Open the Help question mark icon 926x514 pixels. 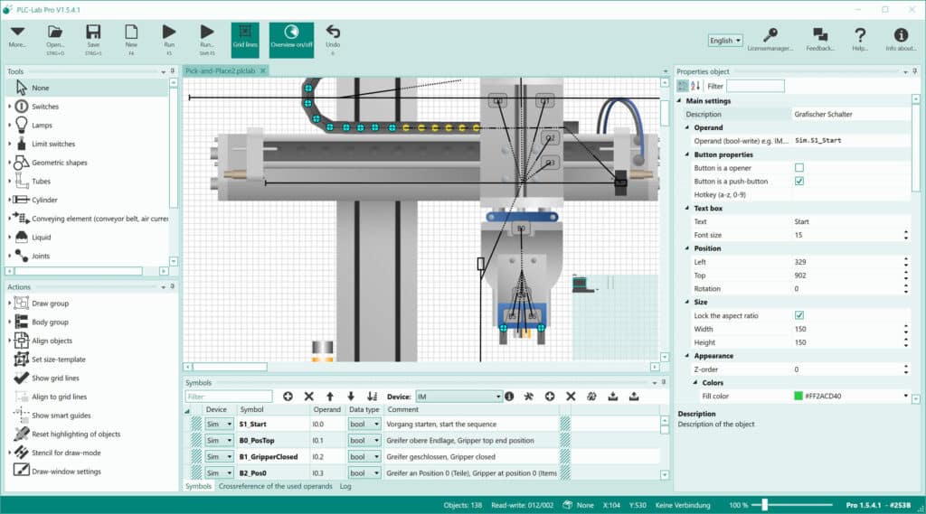860,40
